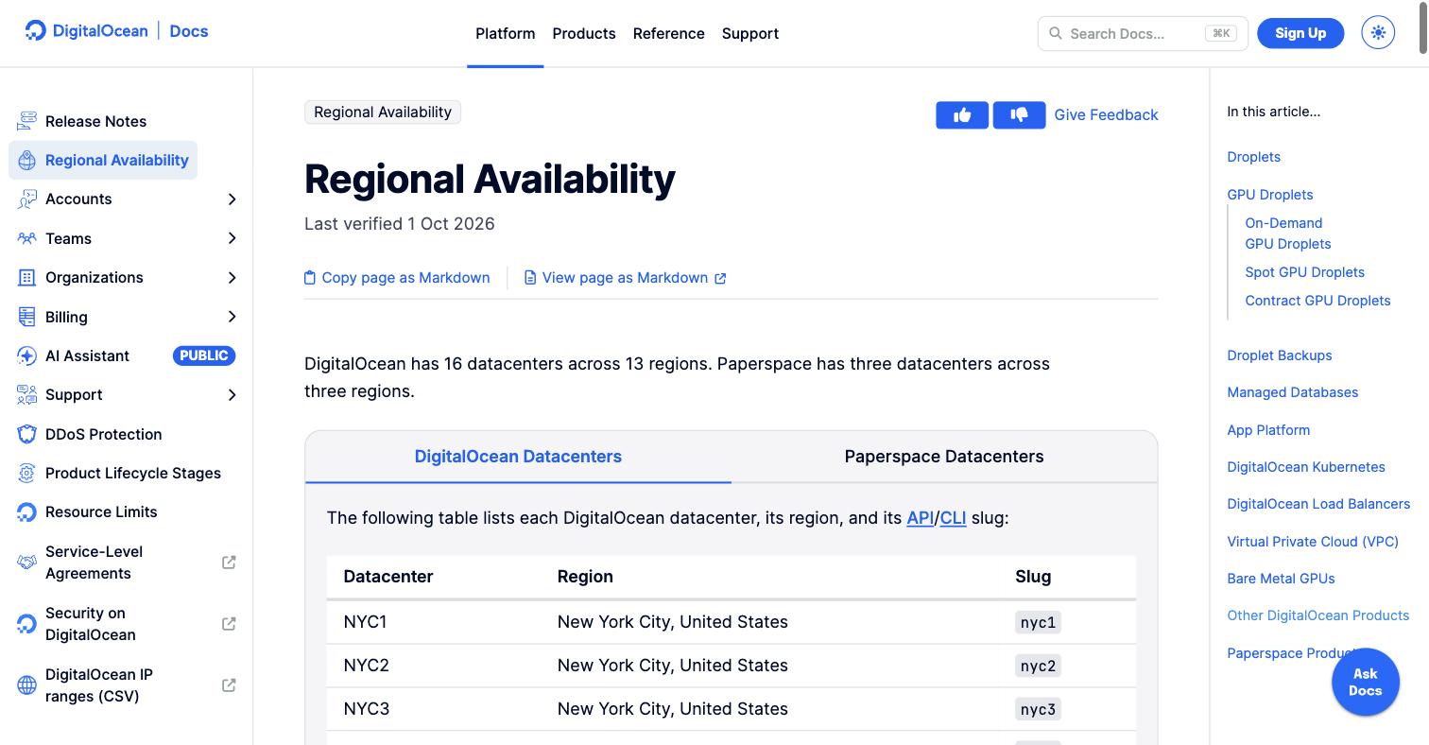Open the Give Feedback link
1429x745 pixels.
[1106, 115]
